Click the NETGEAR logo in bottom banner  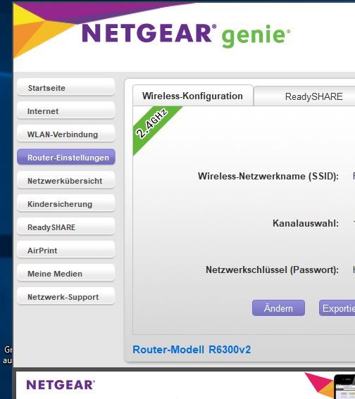(x=61, y=385)
